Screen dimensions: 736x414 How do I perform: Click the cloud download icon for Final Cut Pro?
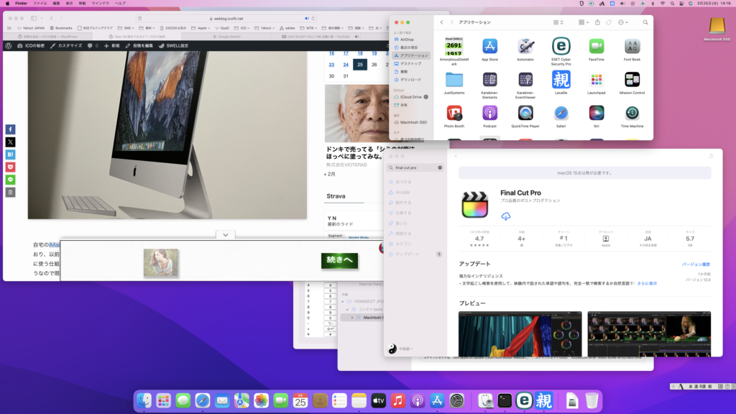pyautogui.click(x=506, y=216)
